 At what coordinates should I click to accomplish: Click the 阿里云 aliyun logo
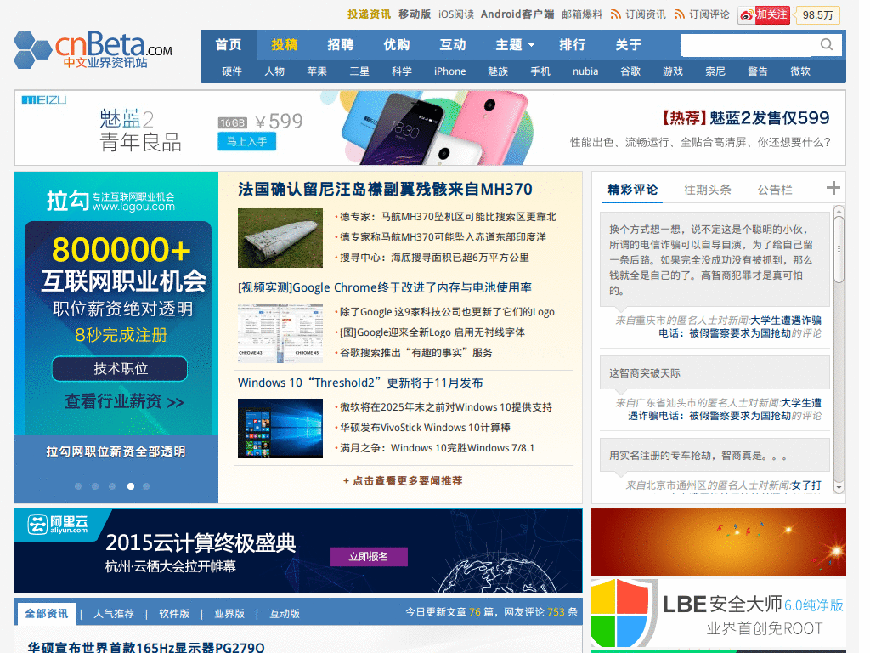(59, 524)
